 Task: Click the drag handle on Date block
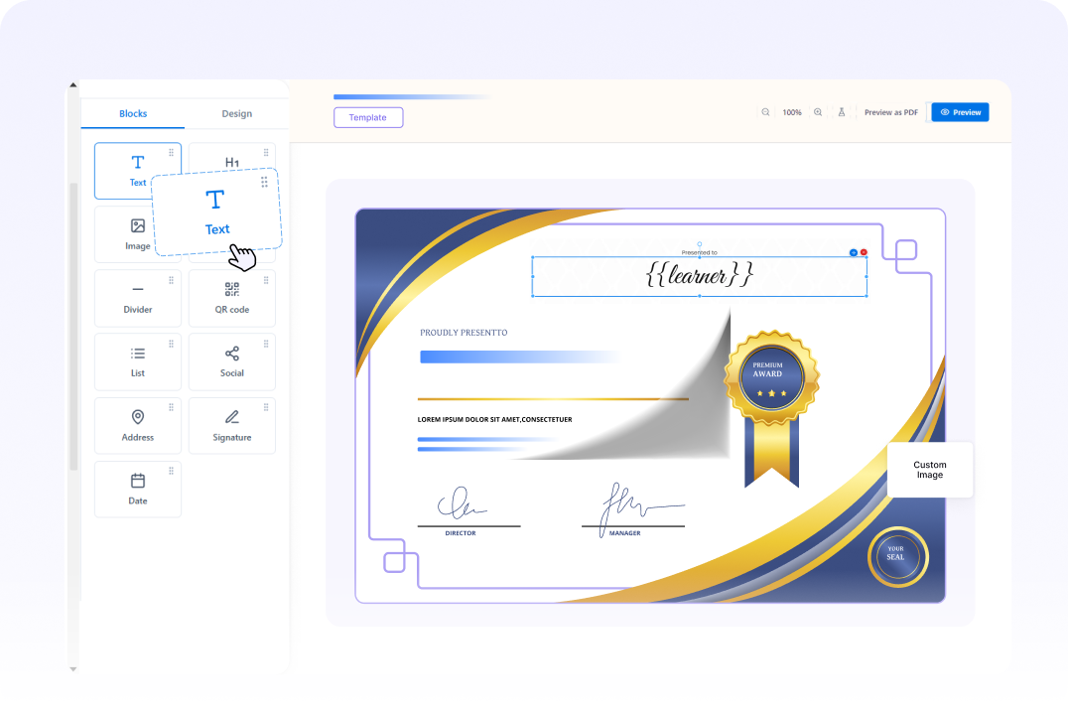171,471
